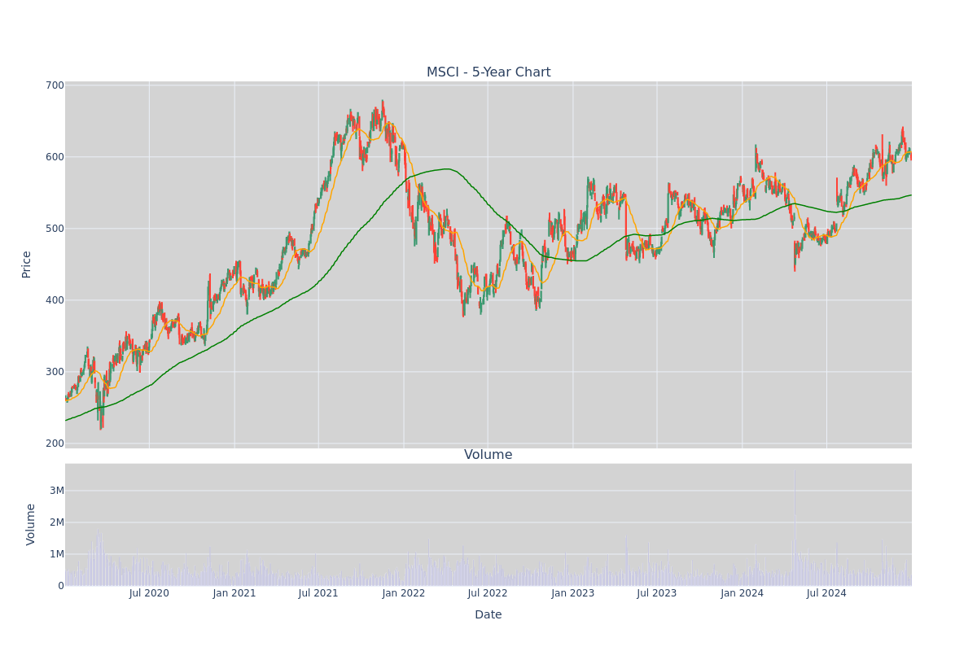Click the 1M volume tick label
This screenshot has width=977, height=651.
[57, 554]
